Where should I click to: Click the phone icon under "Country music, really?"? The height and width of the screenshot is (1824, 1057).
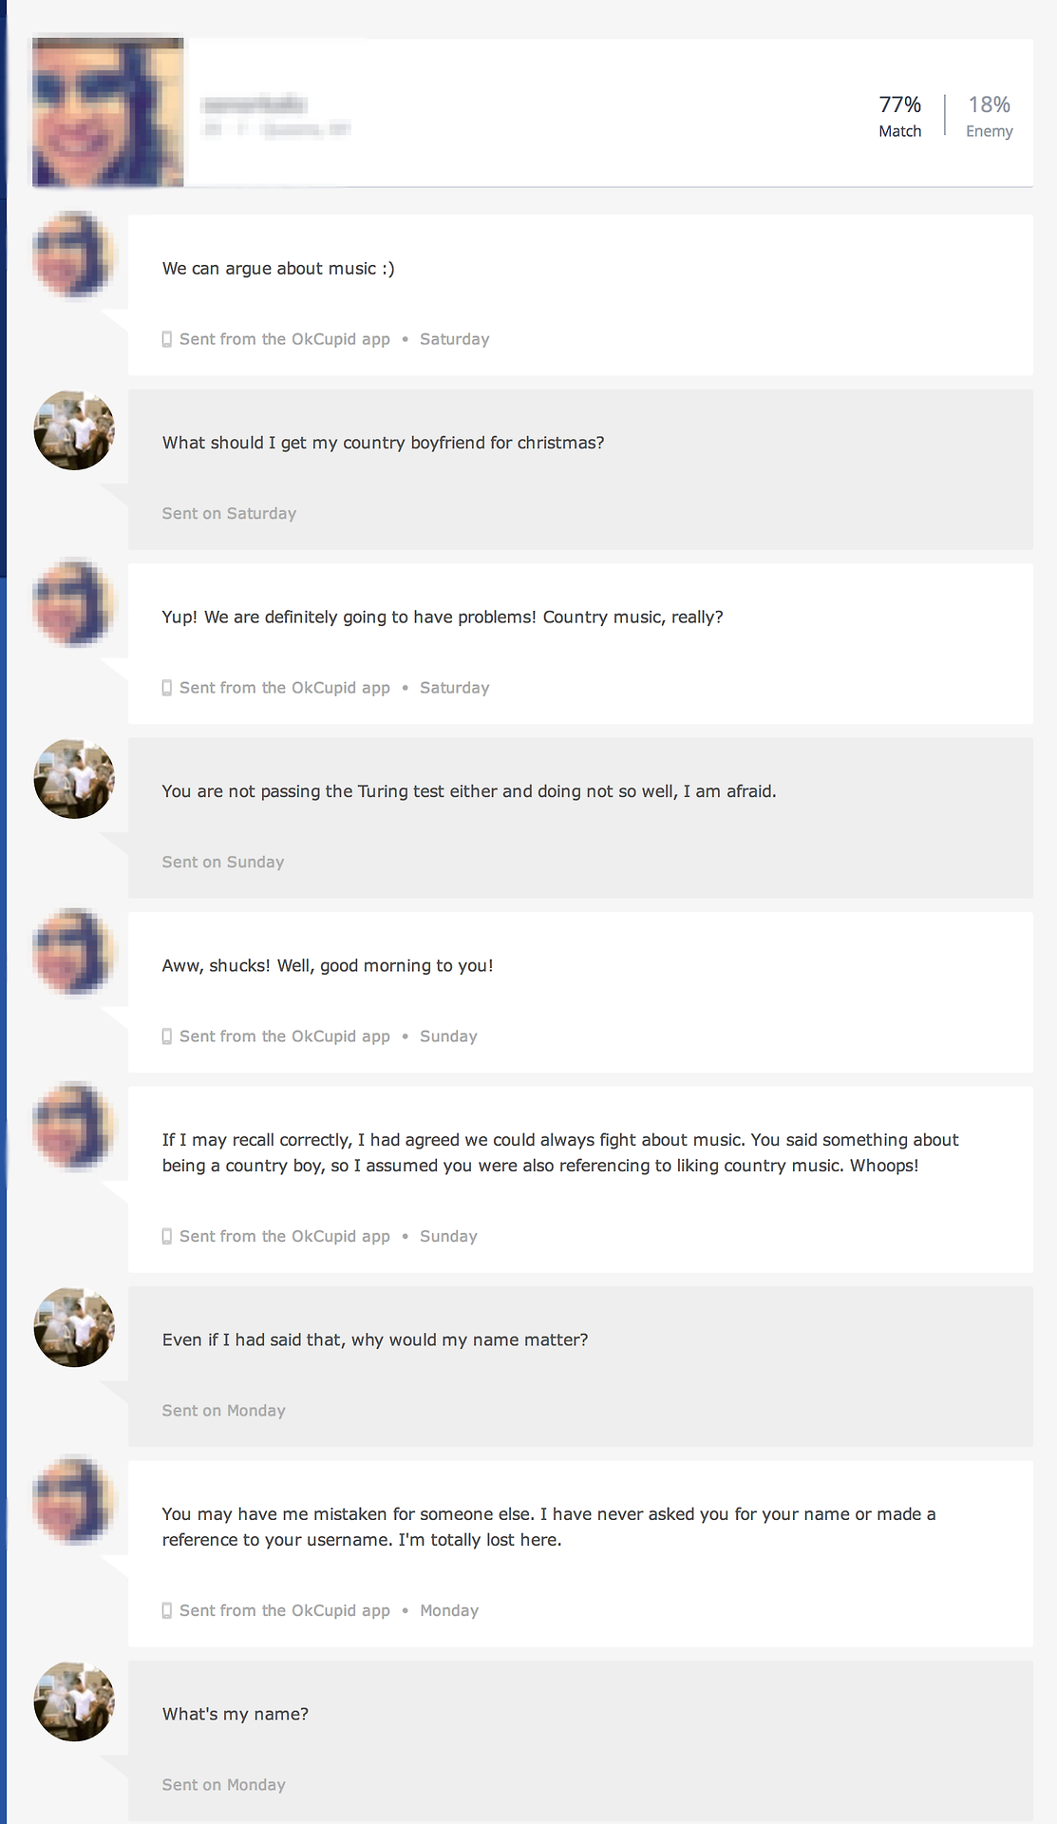coord(167,688)
